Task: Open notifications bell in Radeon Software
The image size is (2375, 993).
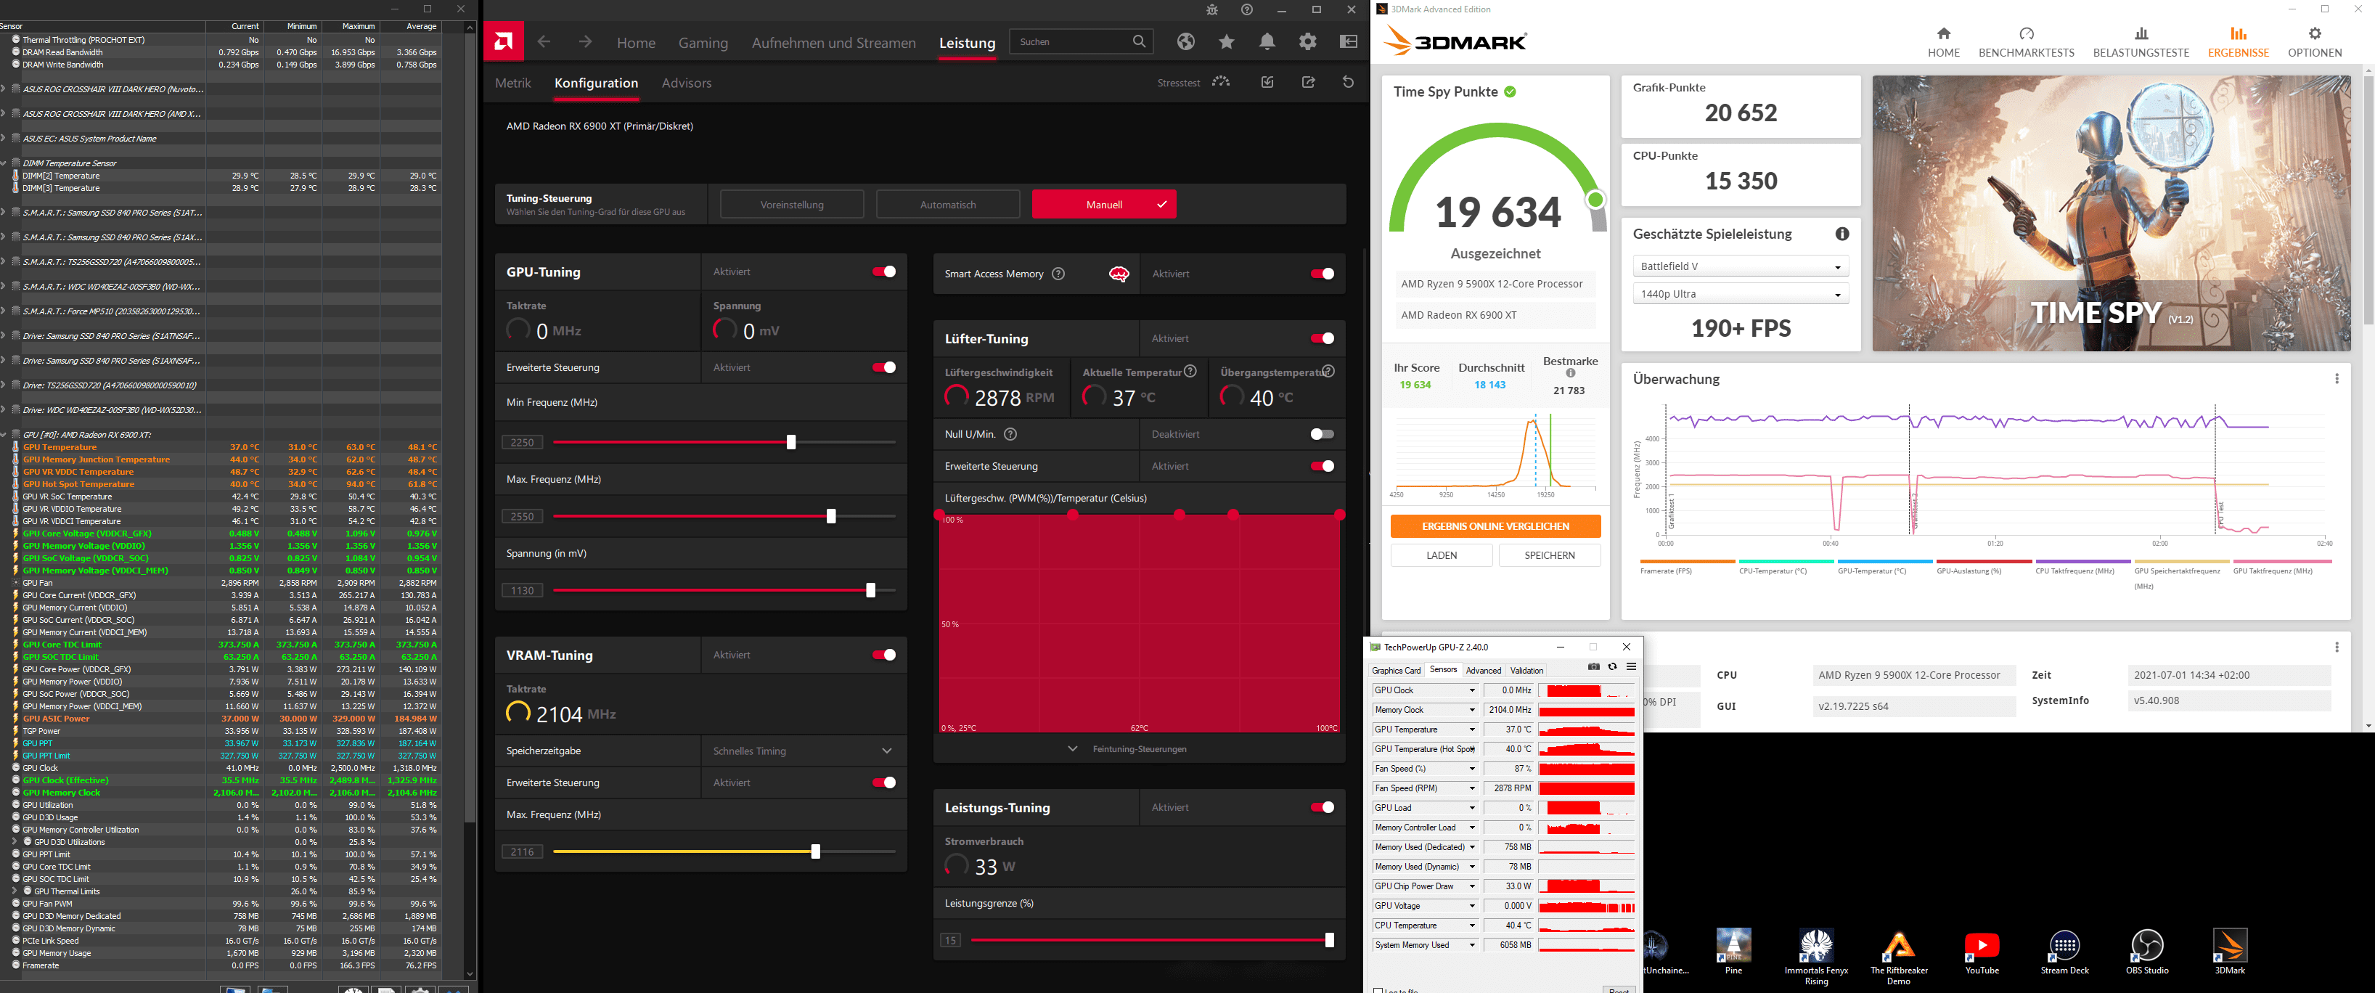Action: point(1267,41)
